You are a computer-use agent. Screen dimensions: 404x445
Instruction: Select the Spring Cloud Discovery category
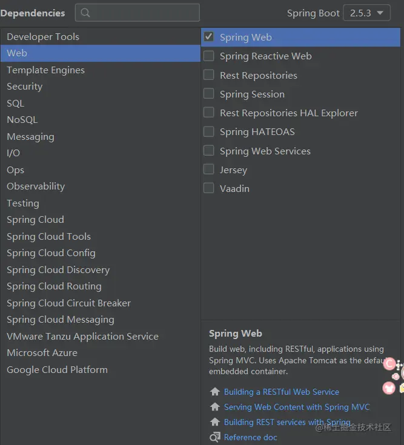pyautogui.click(x=100, y=269)
